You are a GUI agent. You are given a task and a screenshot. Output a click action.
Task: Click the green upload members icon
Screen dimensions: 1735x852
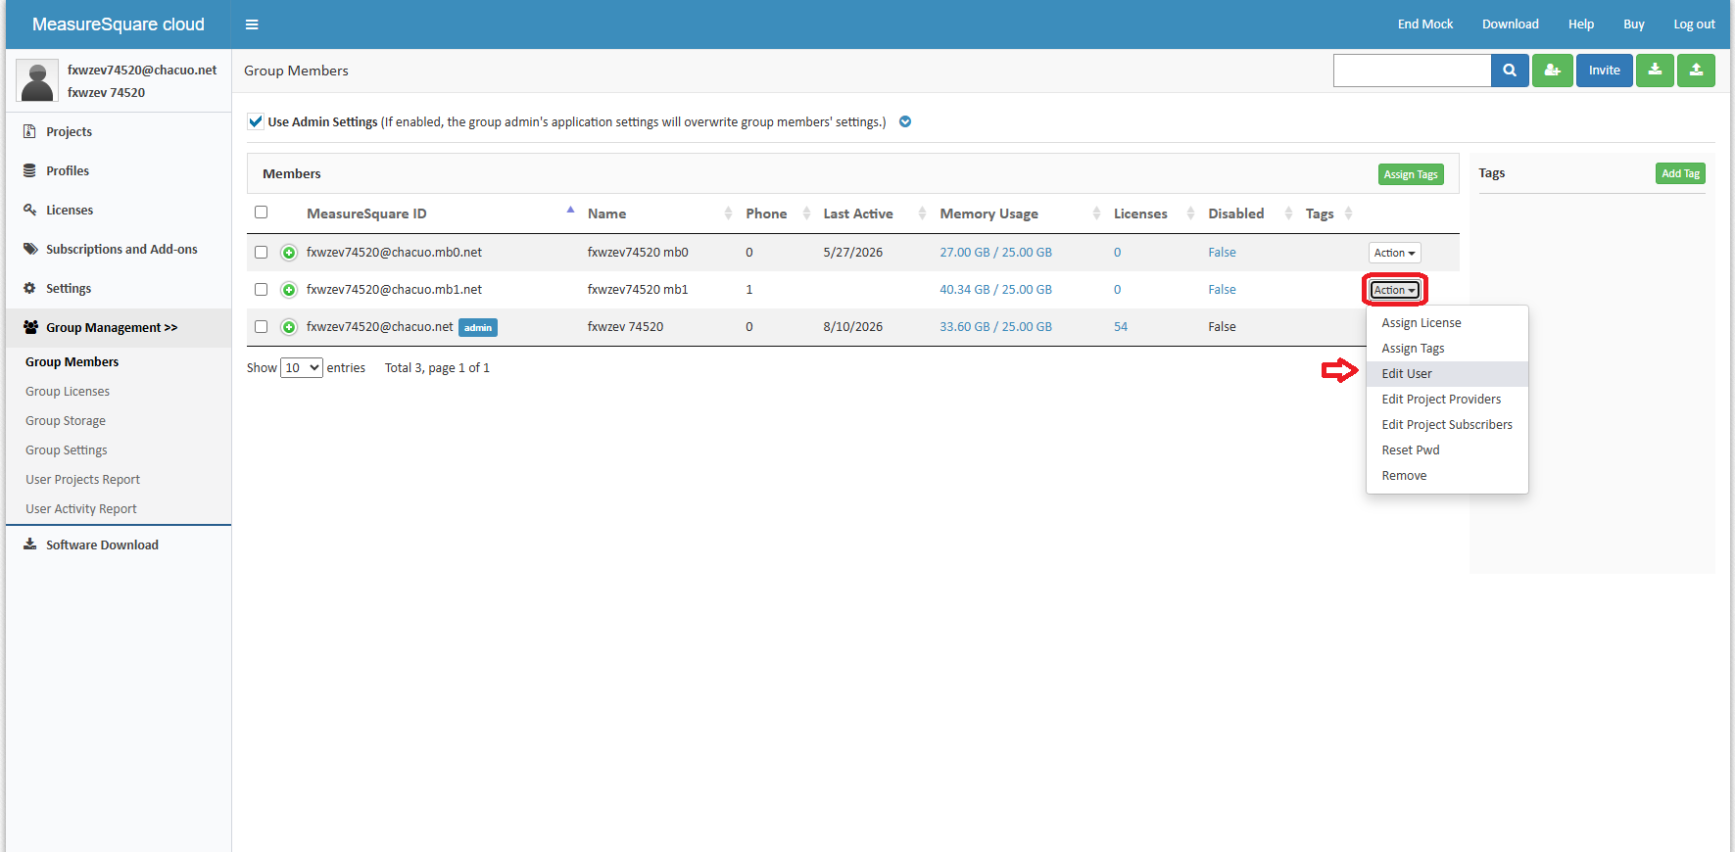pyautogui.click(x=1696, y=71)
